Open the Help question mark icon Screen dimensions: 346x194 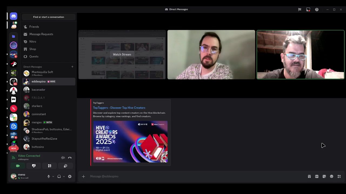point(317,9)
